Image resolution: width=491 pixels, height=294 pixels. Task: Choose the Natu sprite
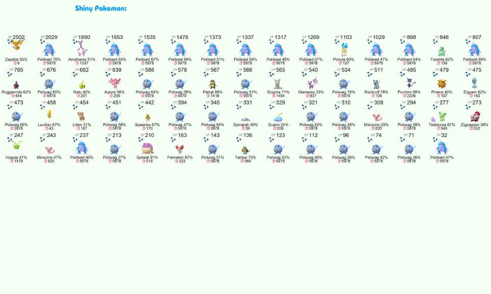pos(82,84)
